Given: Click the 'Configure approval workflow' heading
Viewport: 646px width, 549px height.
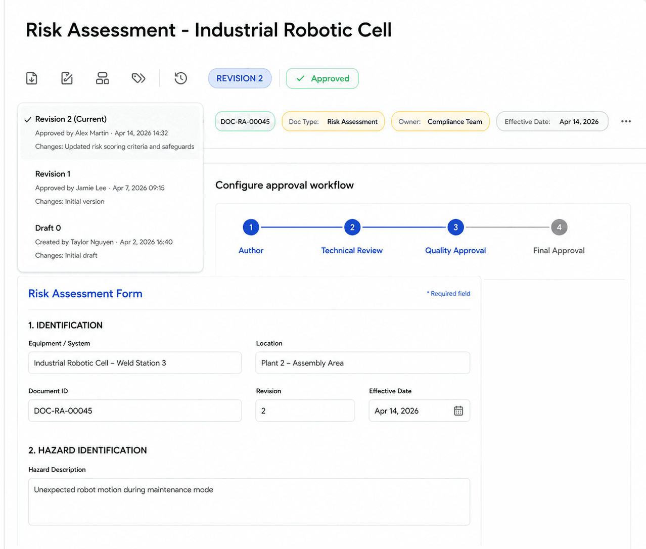Looking at the screenshot, I should click(x=285, y=185).
